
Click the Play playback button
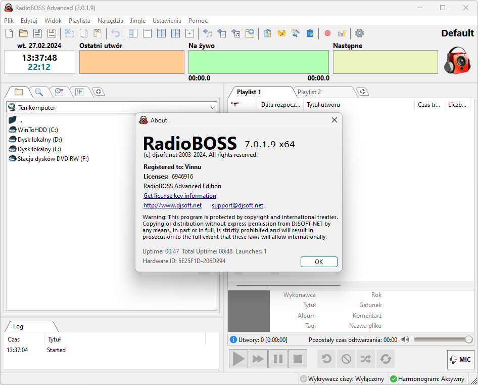coord(238,359)
